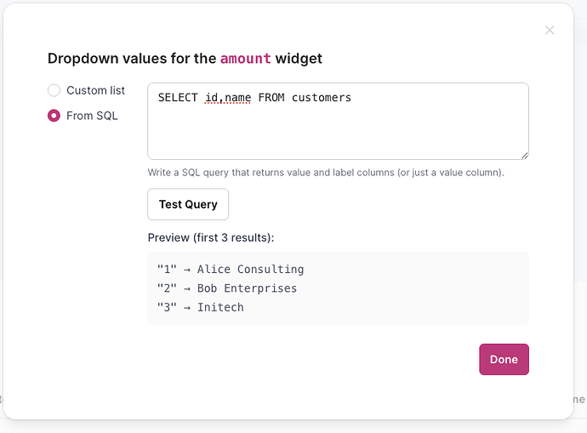Click the Initech preview row
The image size is (587, 433).
(201, 307)
